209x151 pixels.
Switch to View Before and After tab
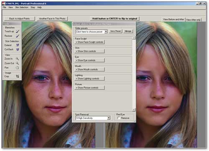pyautogui.click(x=173, y=20)
